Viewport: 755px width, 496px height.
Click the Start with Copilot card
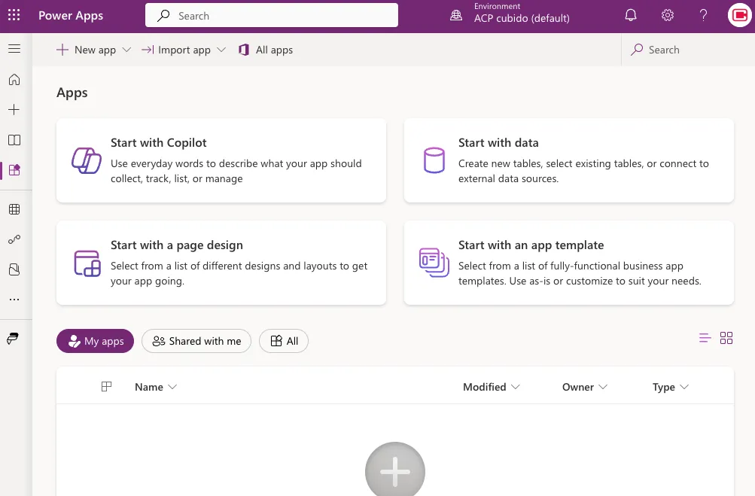[x=221, y=160]
